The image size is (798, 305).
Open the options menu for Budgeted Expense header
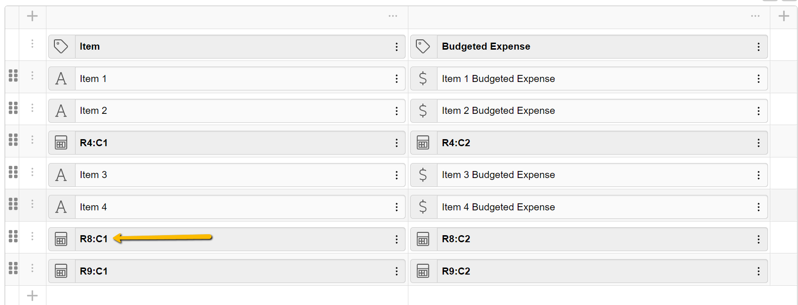759,46
